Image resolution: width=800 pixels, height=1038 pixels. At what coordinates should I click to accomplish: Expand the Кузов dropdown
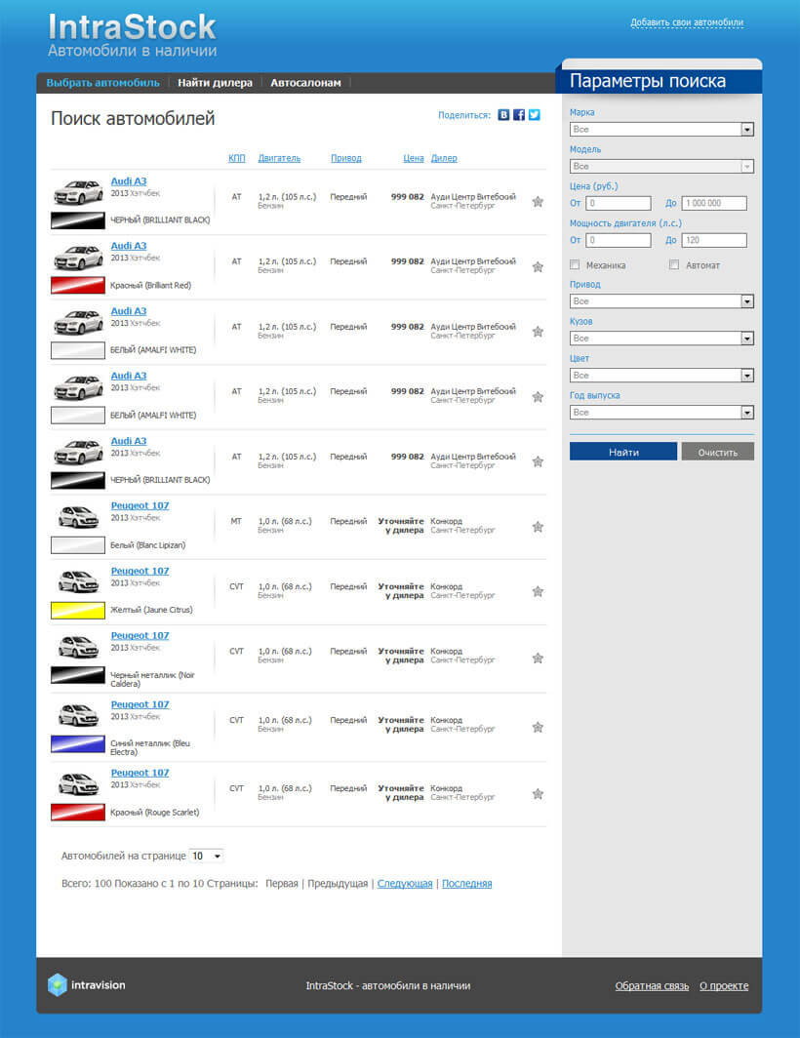click(661, 339)
